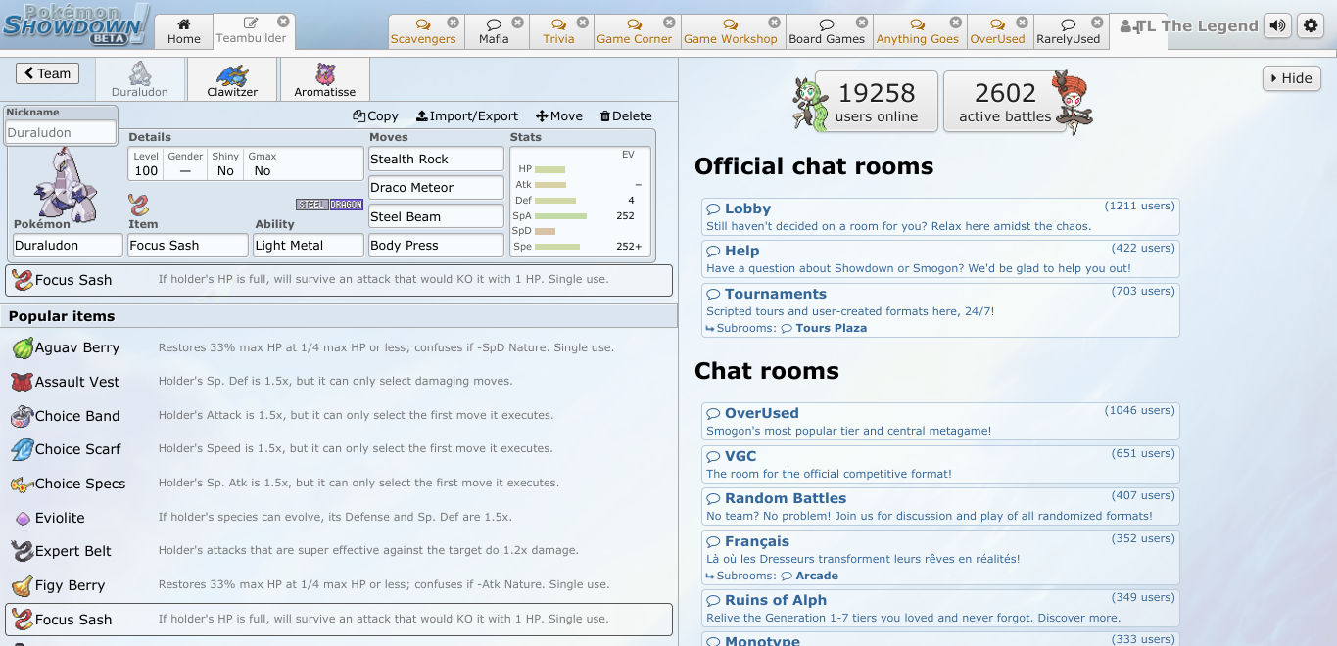Close the Mafia room tab

pos(517,22)
